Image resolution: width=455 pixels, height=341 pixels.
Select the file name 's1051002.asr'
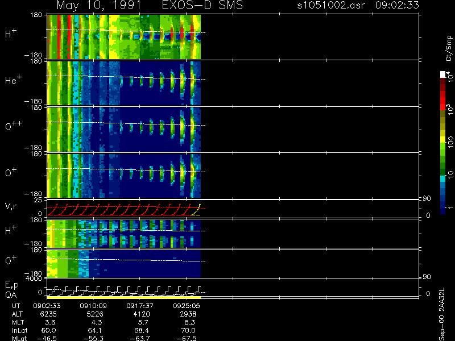(x=331, y=5)
